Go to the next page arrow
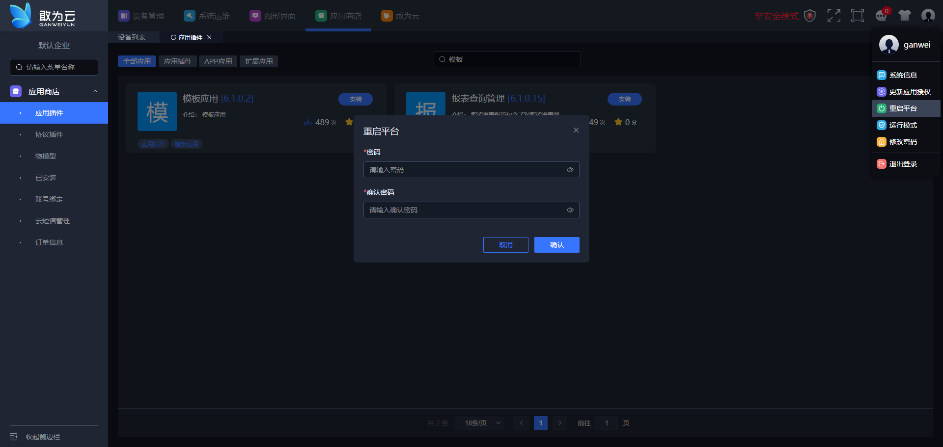This screenshot has height=447, width=943. pyautogui.click(x=560, y=423)
